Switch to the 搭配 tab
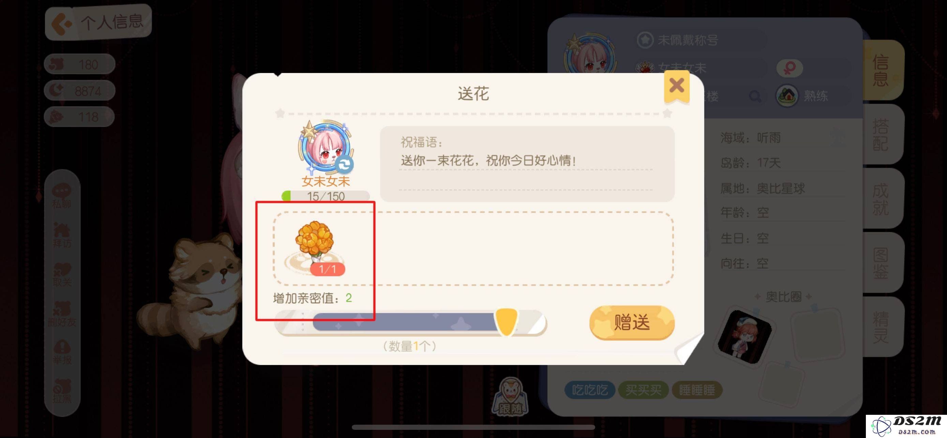This screenshot has height=438, width=947. (881, 135)
